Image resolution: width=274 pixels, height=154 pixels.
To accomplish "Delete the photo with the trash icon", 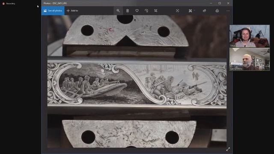I will pyautogui.click(x=128, y=11).
